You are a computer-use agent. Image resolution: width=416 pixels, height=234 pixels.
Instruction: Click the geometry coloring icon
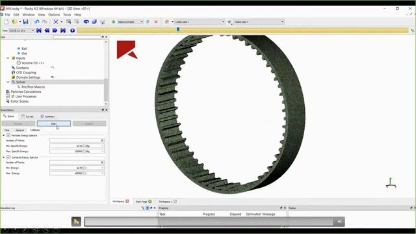229,21
